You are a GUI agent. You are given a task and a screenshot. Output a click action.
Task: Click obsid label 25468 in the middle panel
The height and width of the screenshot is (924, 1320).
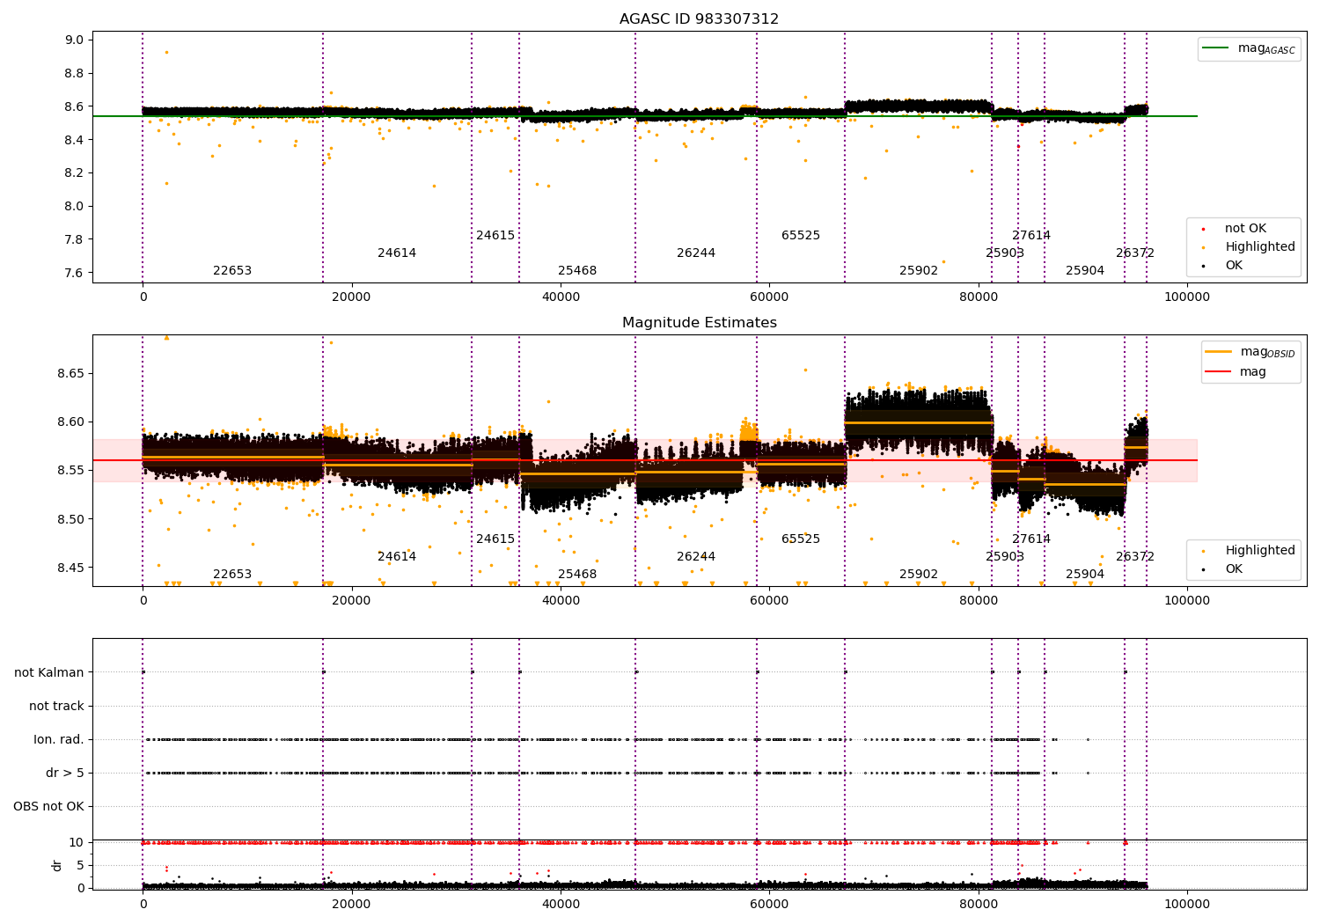[x=577, y=575]
